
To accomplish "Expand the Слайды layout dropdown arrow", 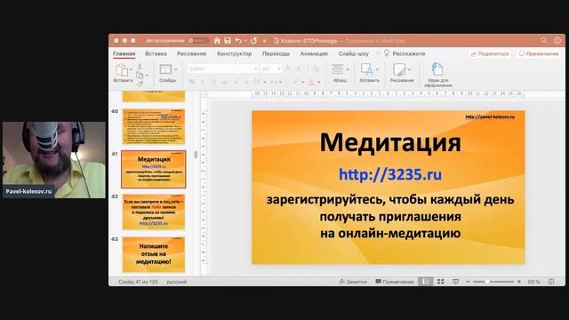I will (176, 69).
